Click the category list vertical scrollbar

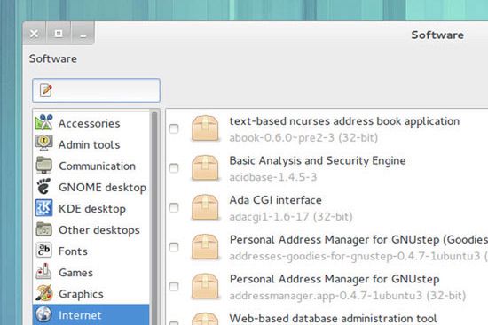pos(154,218)
